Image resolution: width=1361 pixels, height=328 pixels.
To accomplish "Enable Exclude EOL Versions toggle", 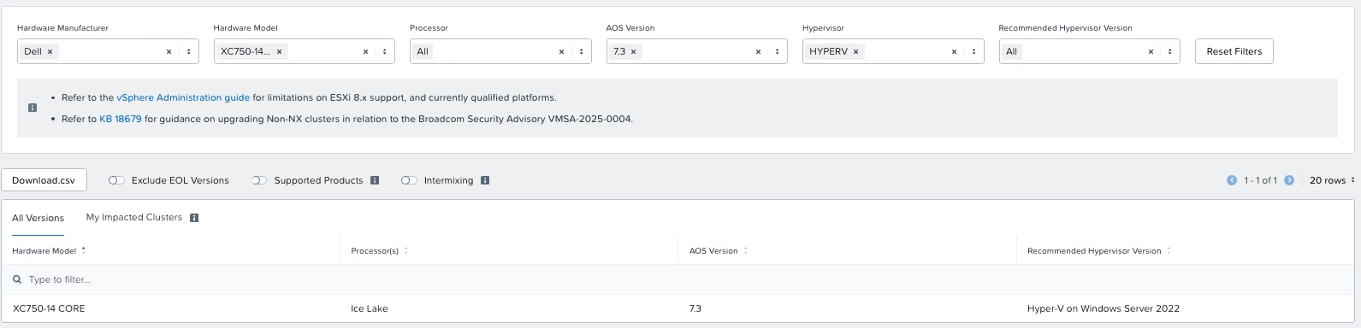I will coord(117,180).
